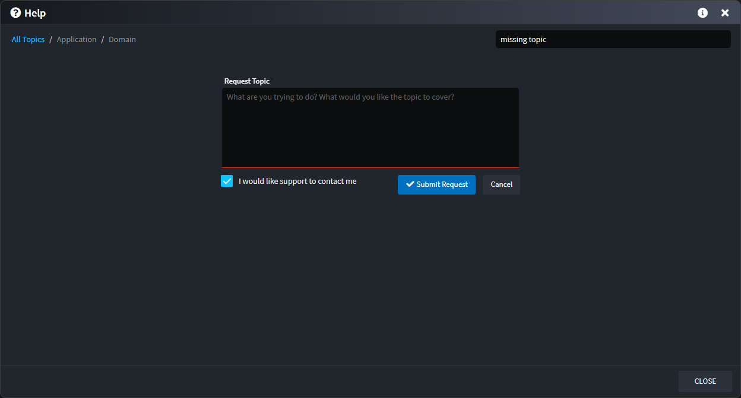
Task: Click the slash between Application and Domain
Action: pos(103,39)
